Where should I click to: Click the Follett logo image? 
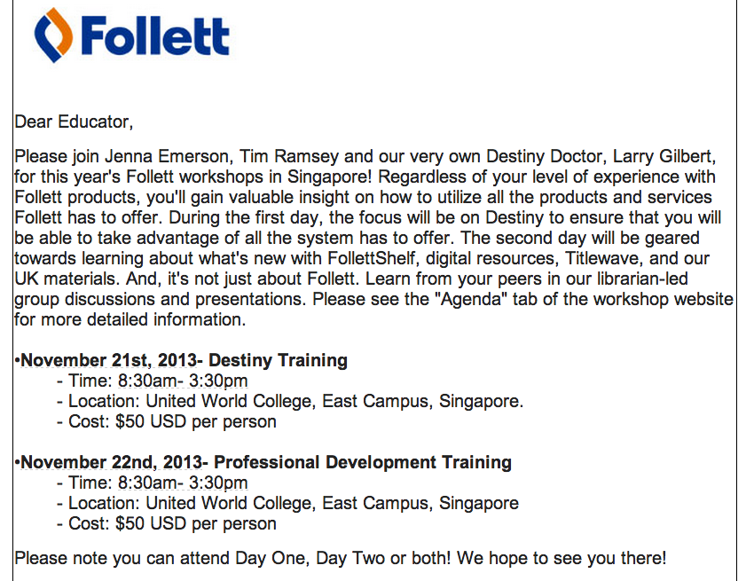click(x=132, y=35)
